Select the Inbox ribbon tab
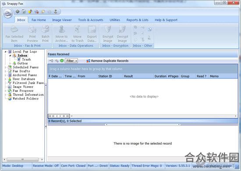The height and width of the screenshot is (171, 241). click(21, 20)
